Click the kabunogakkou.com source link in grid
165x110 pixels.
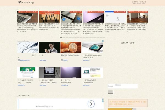click(x=25, y=60)
